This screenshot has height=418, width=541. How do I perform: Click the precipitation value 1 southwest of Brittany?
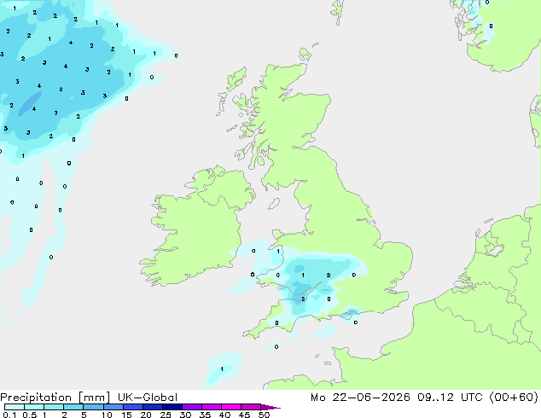222,369
